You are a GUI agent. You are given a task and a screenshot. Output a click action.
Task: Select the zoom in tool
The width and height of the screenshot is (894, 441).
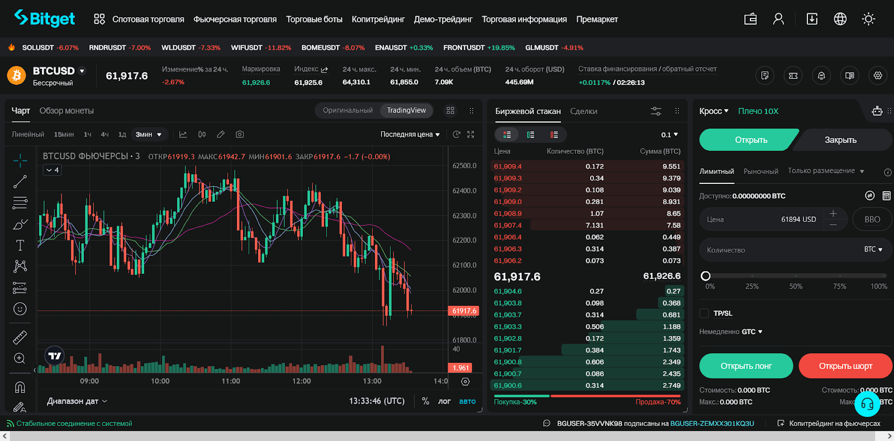[20, 358]
